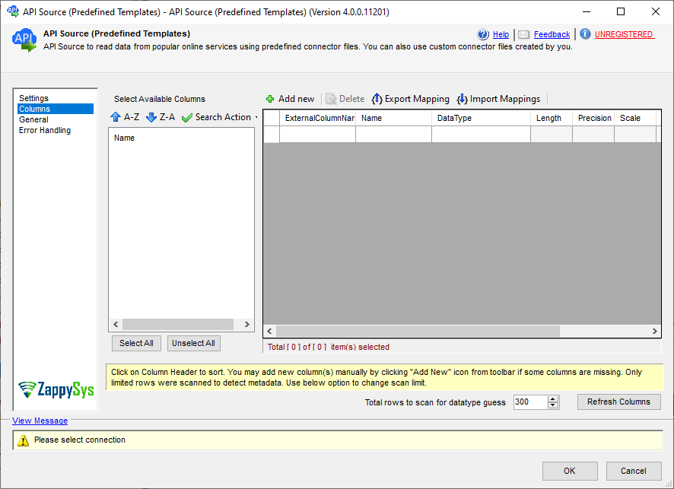Confirm with the OK button

pyautogui.click(x=570, y=471)
